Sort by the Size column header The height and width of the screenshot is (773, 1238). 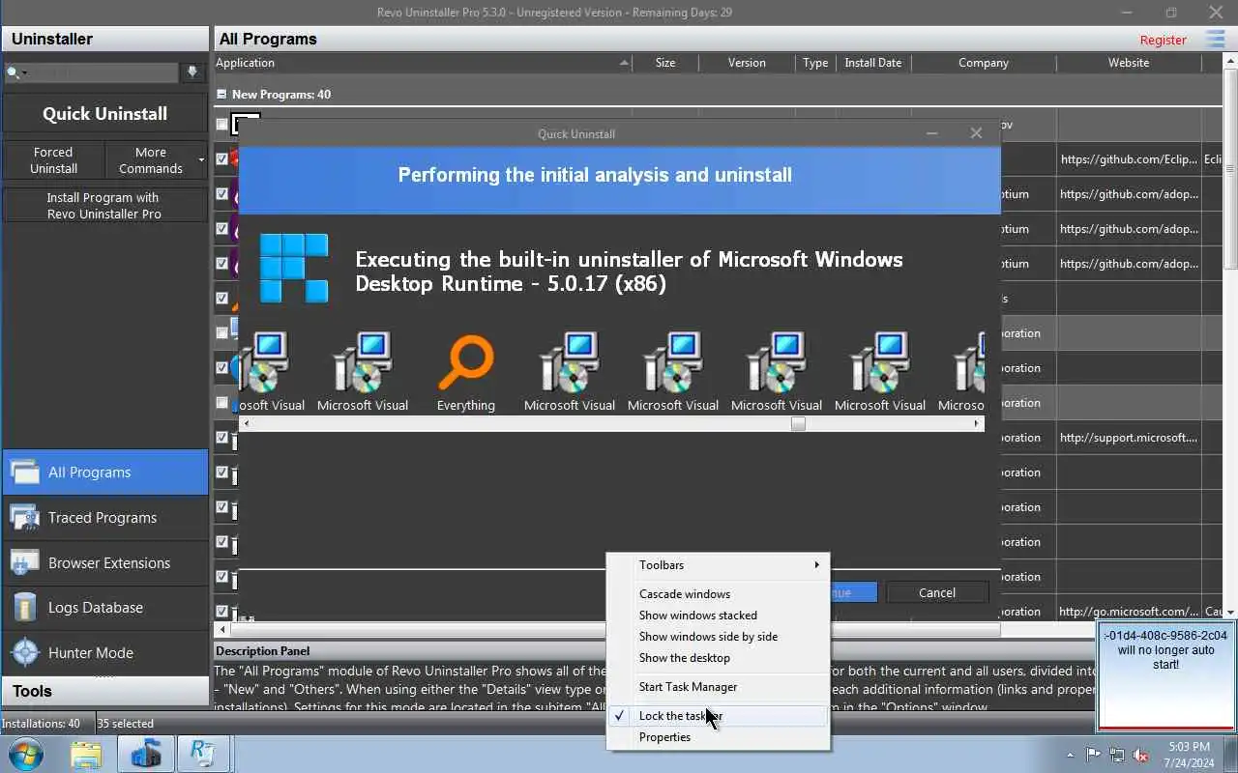[x=665, y=63]
